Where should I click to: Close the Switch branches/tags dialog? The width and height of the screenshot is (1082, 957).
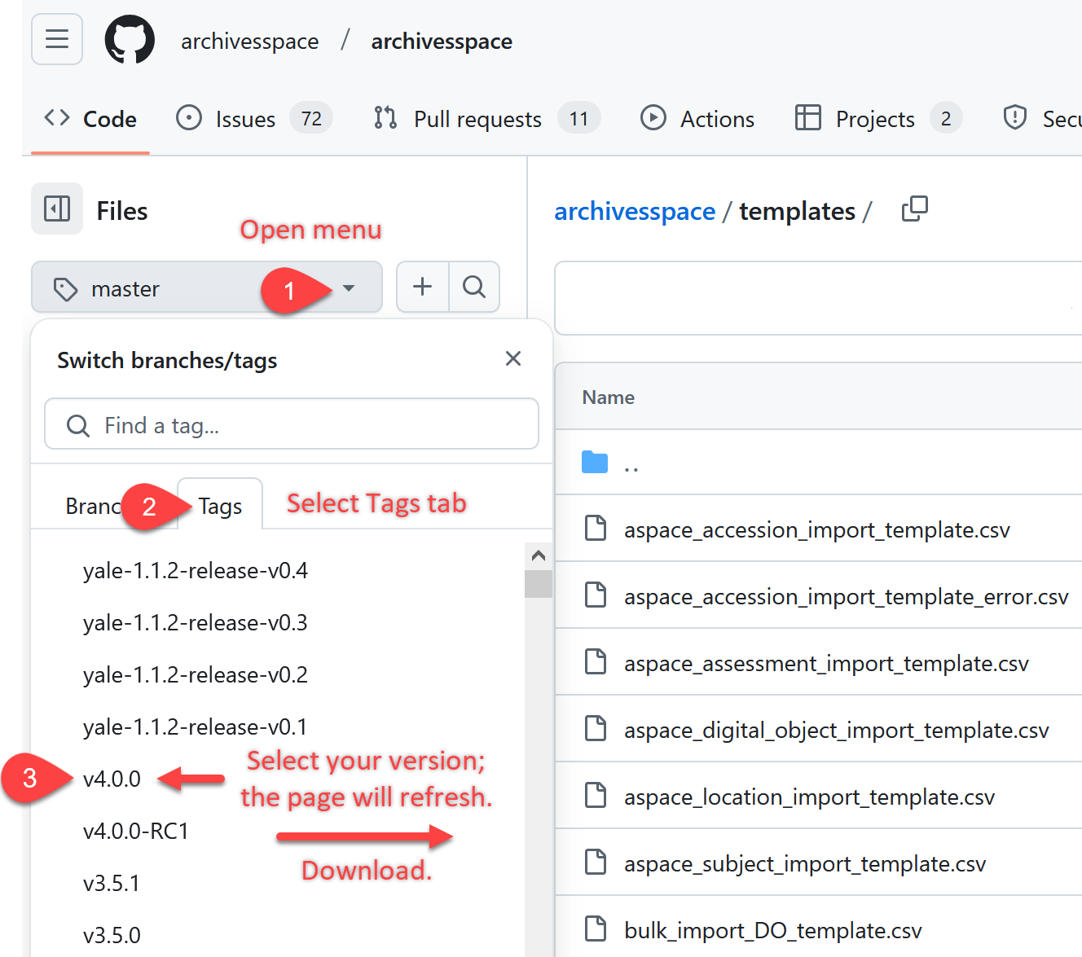click(x=512, y=358)
